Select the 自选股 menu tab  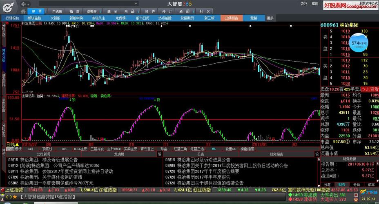pyautogui.click(x=57, y=11)
